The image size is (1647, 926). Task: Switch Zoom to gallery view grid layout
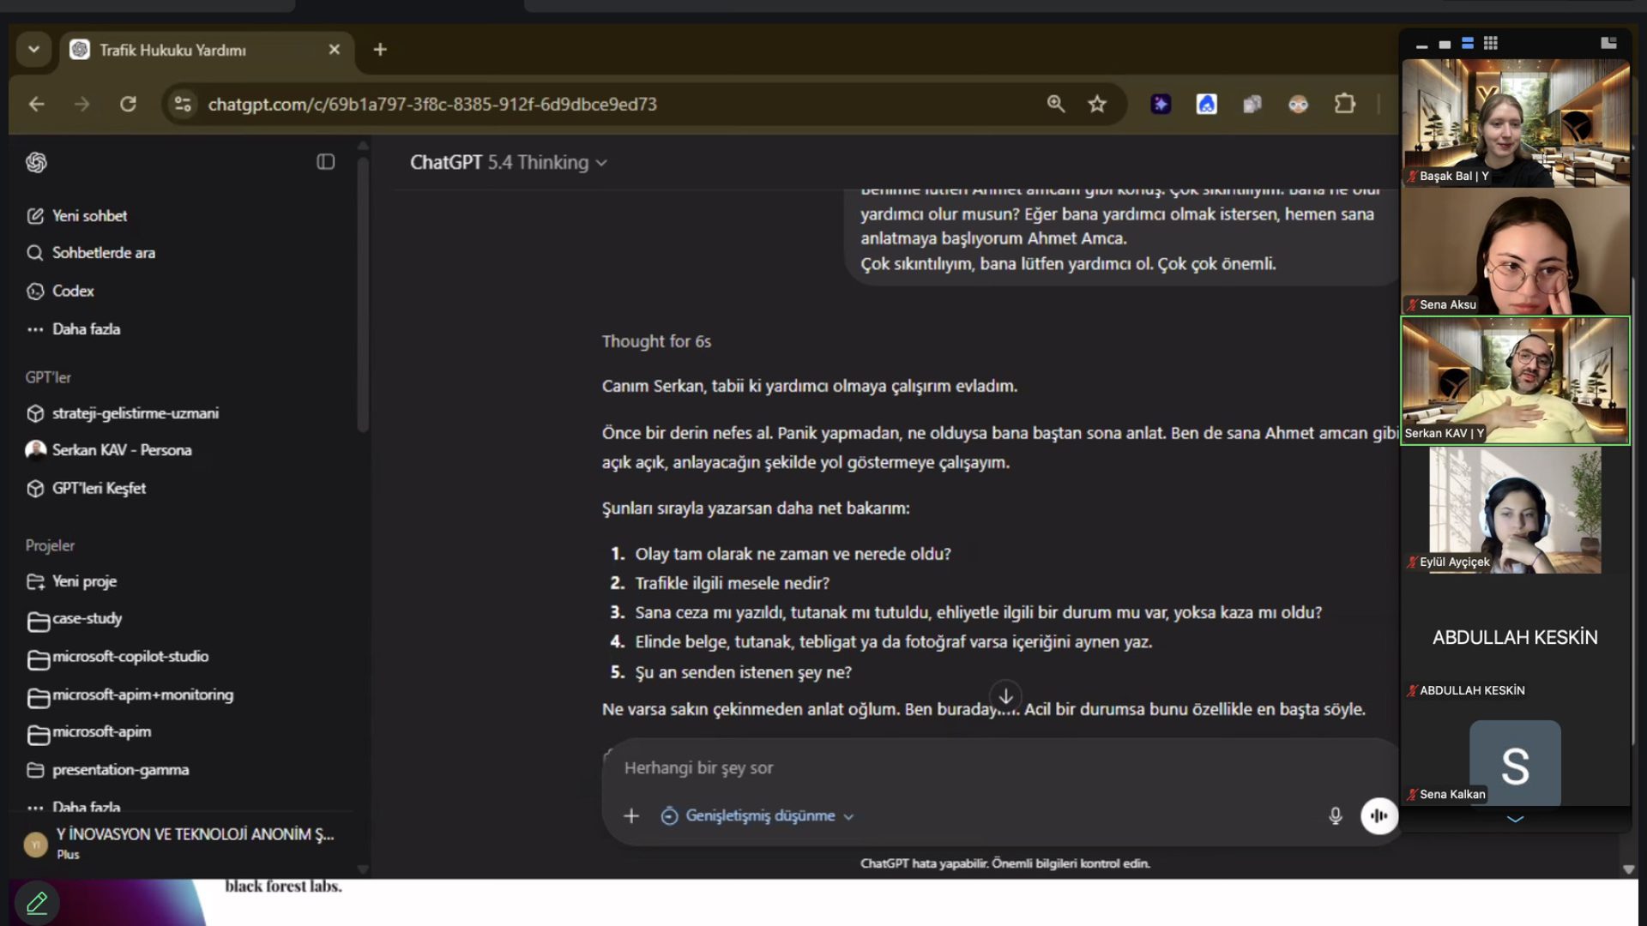[1492, 43]
